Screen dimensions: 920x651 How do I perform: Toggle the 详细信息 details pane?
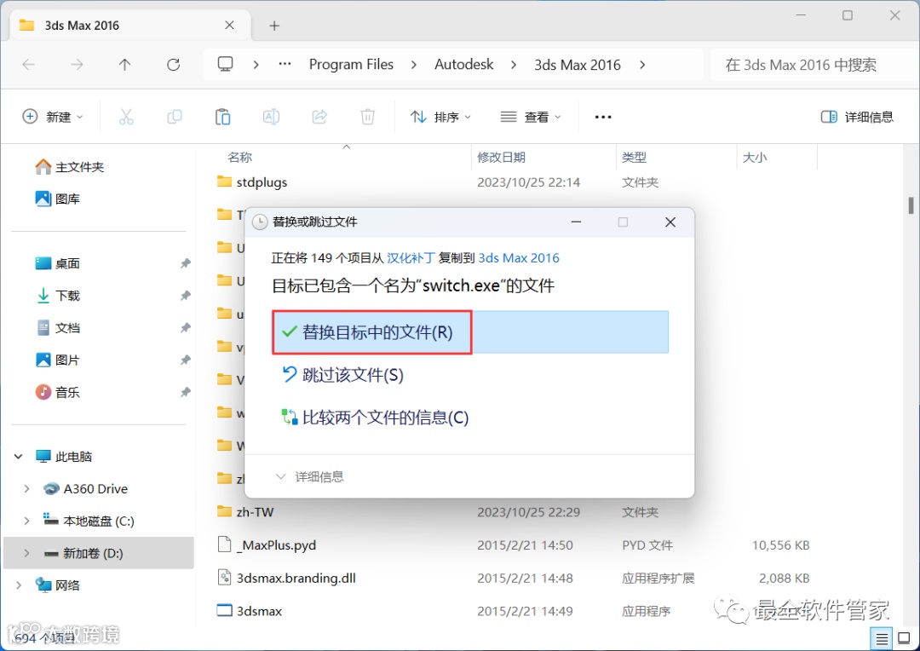(x=857, y=117)
